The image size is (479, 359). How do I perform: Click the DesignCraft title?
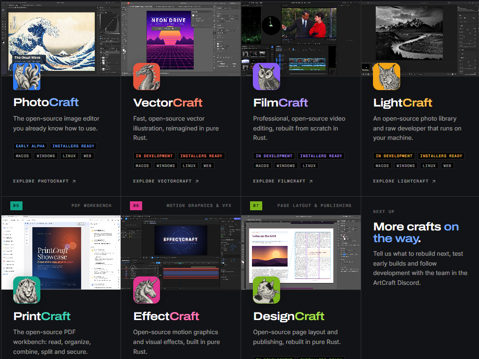(289, 317)
